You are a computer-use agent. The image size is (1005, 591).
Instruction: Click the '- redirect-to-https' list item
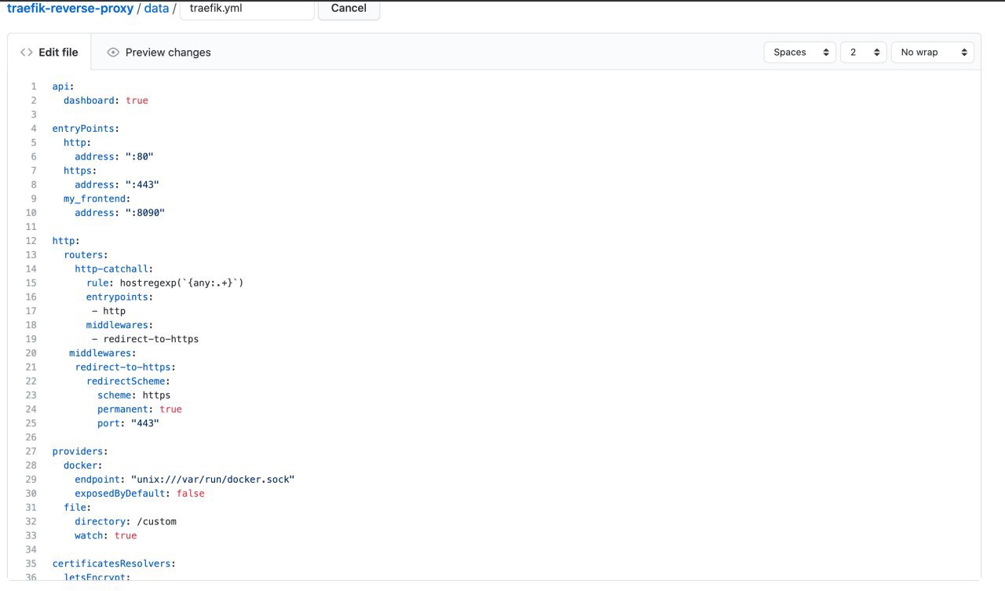pyautogui.click(x=145, y=339)
